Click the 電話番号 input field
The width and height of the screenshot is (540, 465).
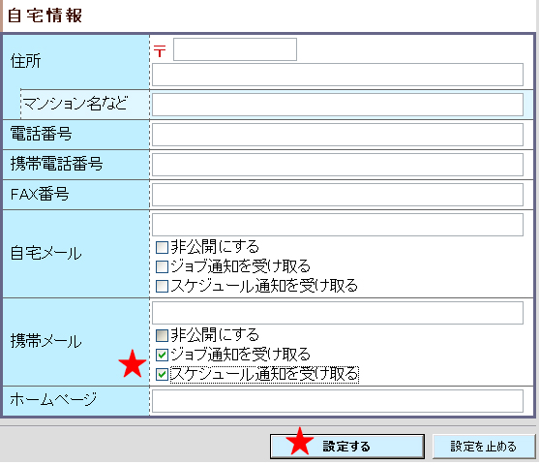[x=338, y=135]
